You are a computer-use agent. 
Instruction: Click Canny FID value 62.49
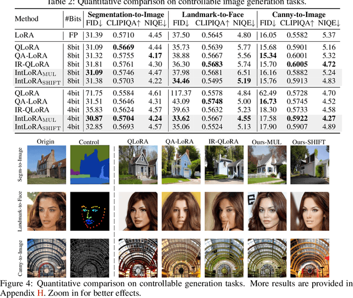[268, 93]
